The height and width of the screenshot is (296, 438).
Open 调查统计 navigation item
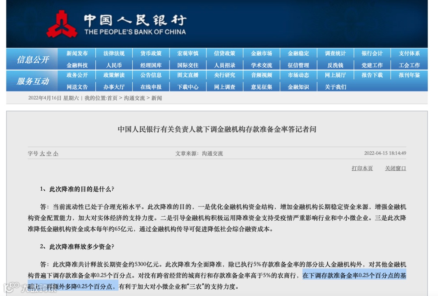(x=335, y=53)
